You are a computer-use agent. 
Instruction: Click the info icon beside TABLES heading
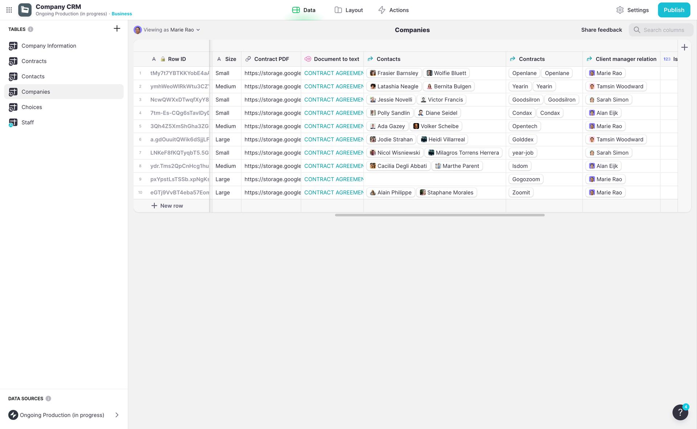pyautogui.click(x=31, y=29)
